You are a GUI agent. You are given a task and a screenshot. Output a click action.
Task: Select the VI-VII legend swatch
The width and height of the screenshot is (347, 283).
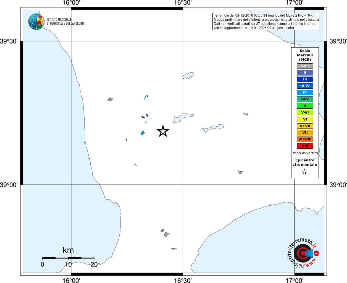click(305, 126)
